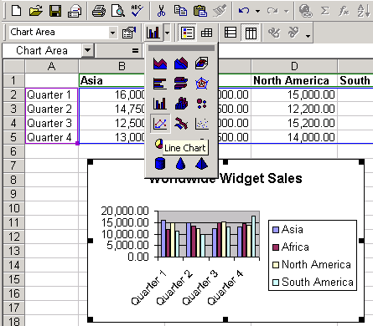
Task: Choose the 3-D Column Chart type
Action: [181, 104]
